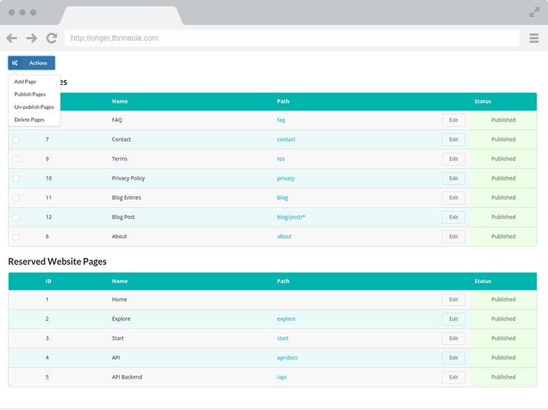
Task: Edit the Contact page
Action: [453, 140]
